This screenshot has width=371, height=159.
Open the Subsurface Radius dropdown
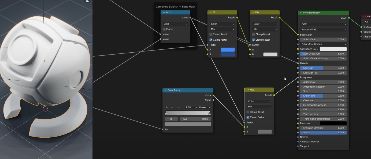(x=323, y=44)
